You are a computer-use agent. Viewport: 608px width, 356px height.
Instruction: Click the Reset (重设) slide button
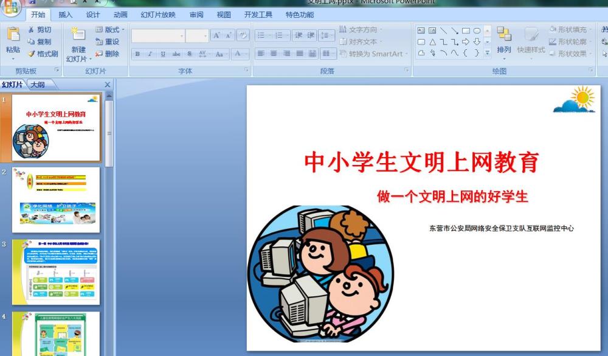coord(108,41)
